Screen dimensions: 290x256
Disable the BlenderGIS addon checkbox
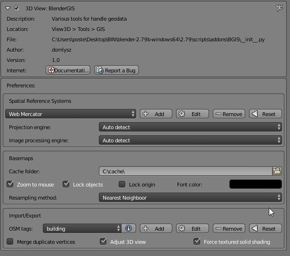click(x=17, y=8)
